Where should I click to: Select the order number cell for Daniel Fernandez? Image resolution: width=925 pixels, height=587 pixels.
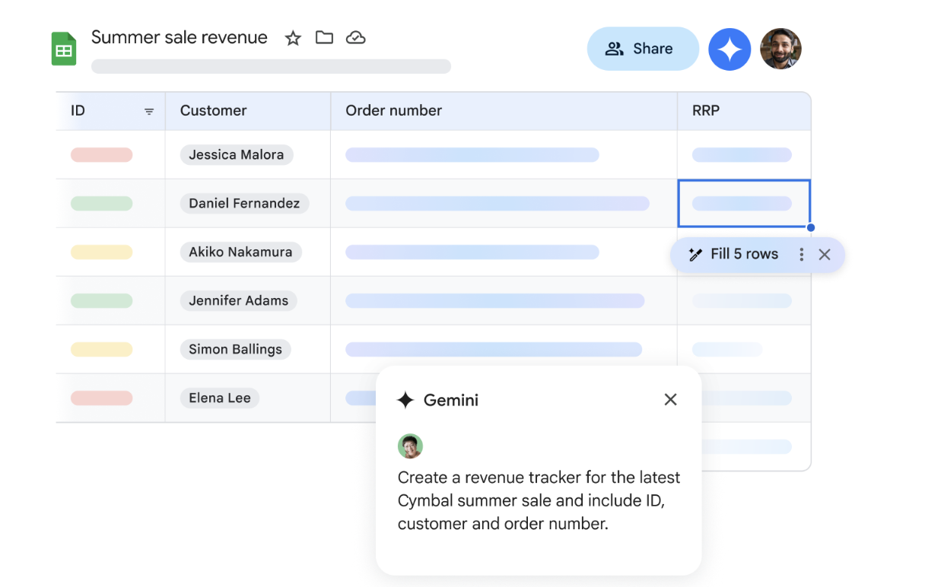point(504,204)
